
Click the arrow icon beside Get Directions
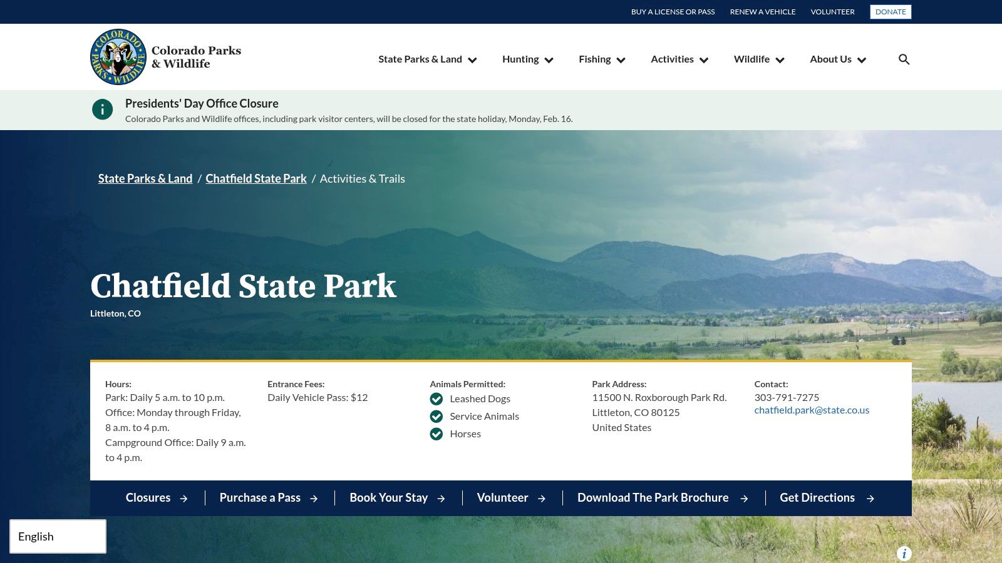(x=870, y=499)
